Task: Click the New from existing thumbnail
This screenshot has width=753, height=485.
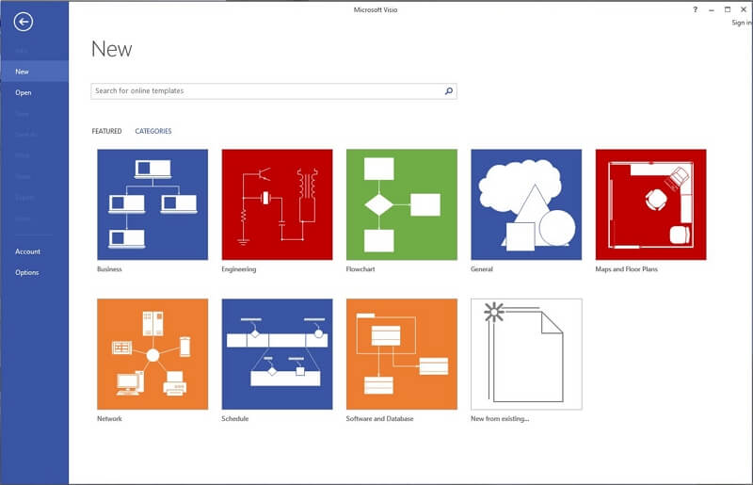Action: (x=526, y=354)
